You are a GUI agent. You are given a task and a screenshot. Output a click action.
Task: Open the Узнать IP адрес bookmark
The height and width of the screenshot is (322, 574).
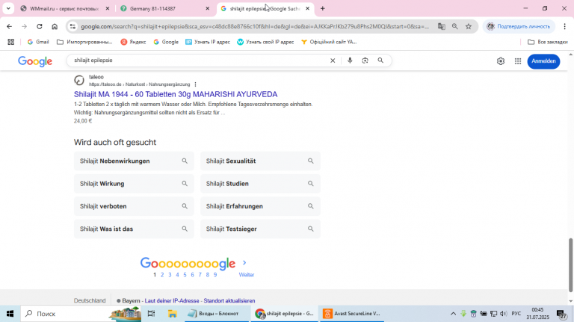click(x=208, y=42)
